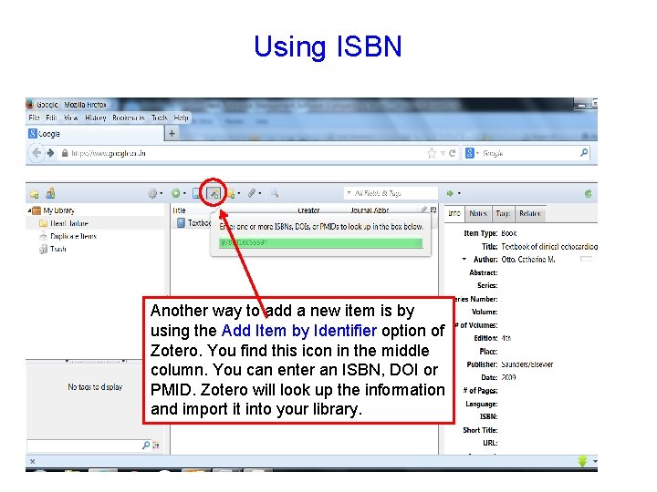Switch to the Tags tab
Screen dimensions: 657x492
[x=503, y=213]
